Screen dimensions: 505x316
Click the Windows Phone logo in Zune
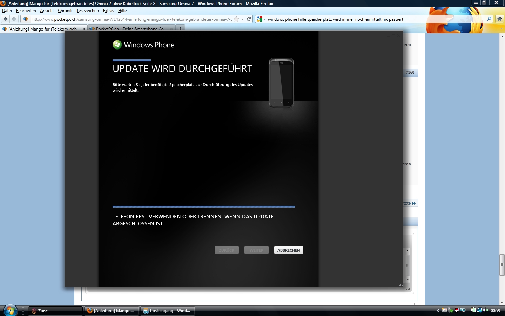[x=143, y=45]
